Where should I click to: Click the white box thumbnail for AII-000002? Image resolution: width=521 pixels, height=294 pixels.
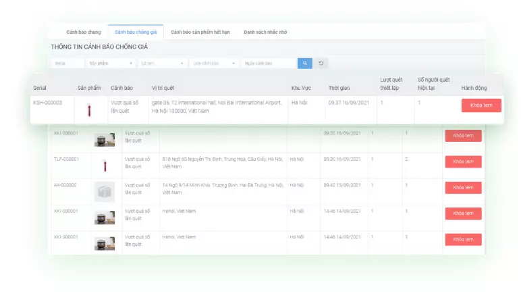click(x=104, y=191)
